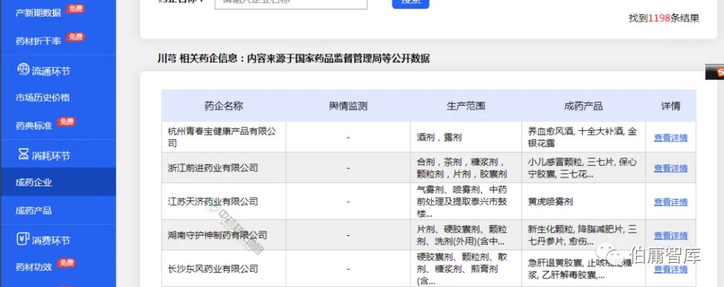Click the 药企名称 column header
This screenshot has height=287, width=724.
pyautogui.click(x=223, y=106)
